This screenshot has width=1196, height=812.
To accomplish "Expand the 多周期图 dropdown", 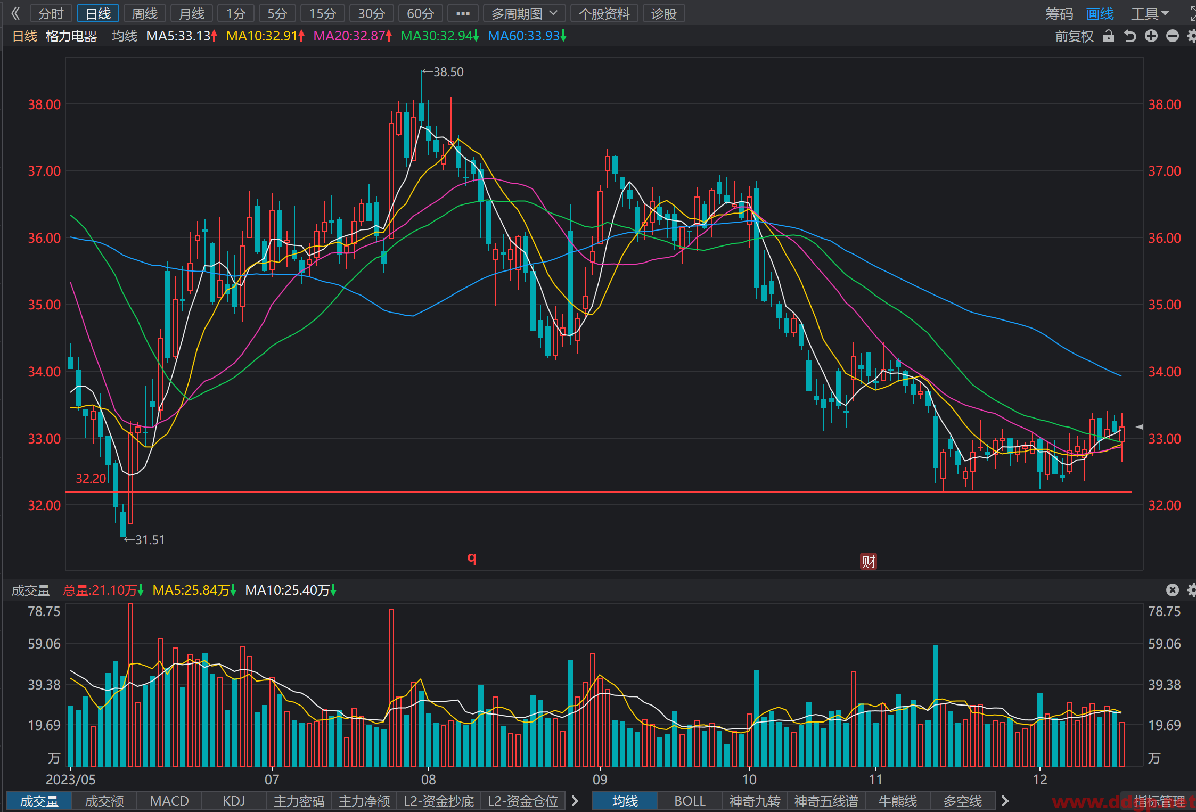I will pyautogui.click(x=524, y=13).
